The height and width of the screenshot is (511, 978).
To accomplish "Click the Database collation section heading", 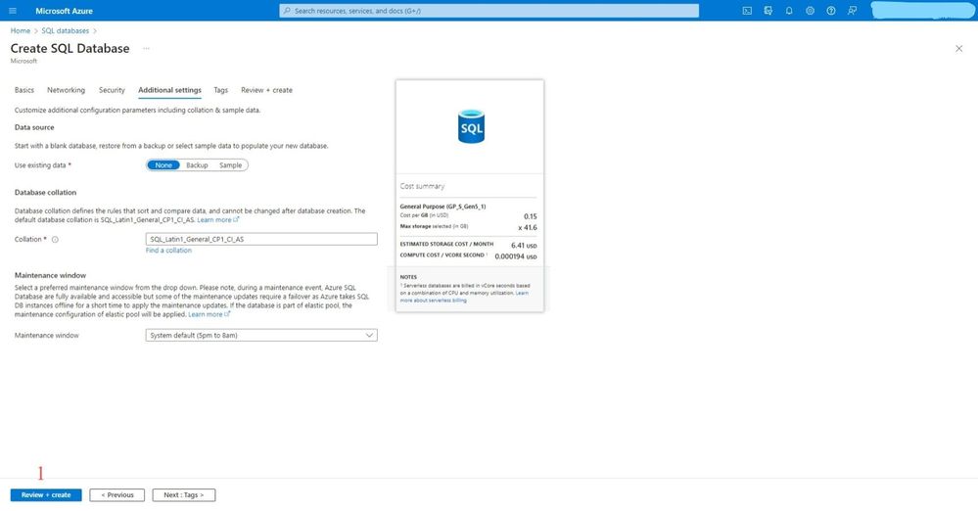I will (x=46, y=193).
